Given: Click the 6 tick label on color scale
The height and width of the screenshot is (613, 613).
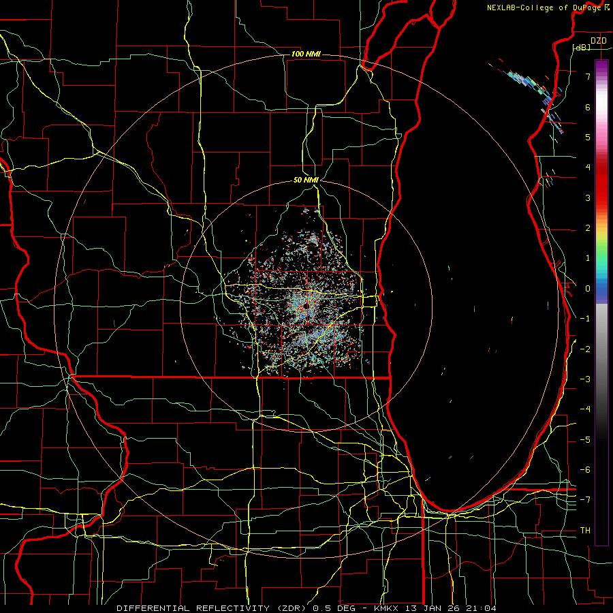Looking at the screenshot, I should (588, 107).
